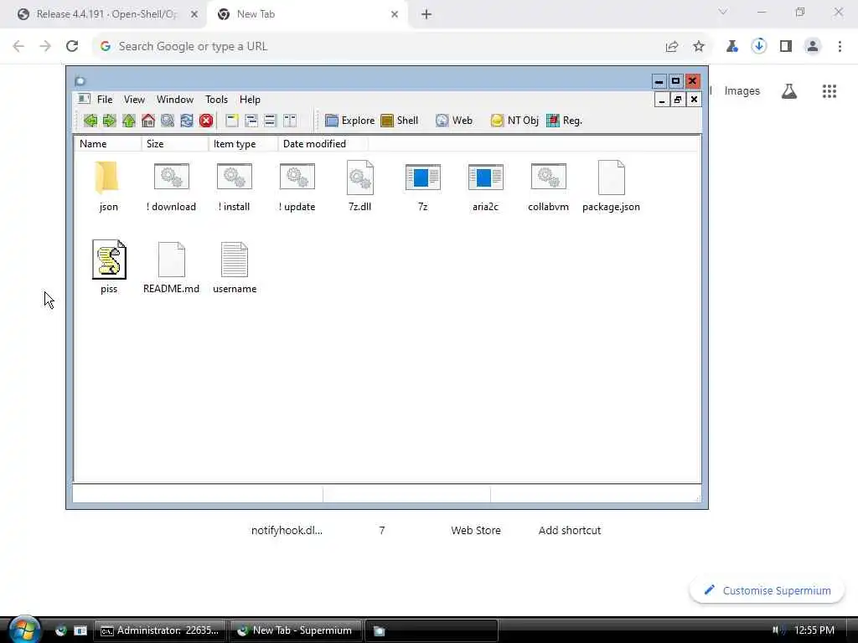Sort by the Name column header
The width and height of the screenshot is (858, 643).
pos(108,144)
